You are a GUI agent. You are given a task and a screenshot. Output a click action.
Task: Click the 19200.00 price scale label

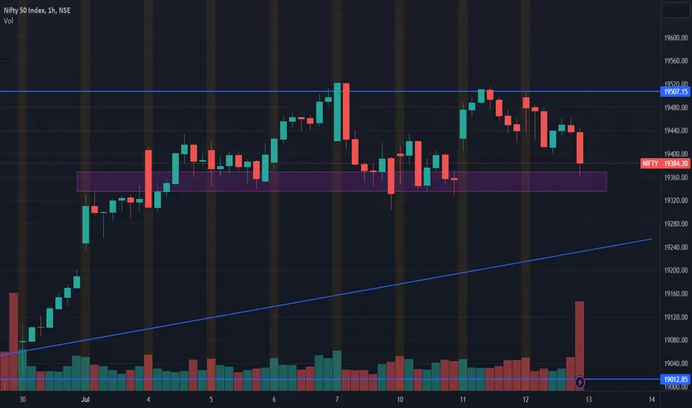tap(676, 270)
